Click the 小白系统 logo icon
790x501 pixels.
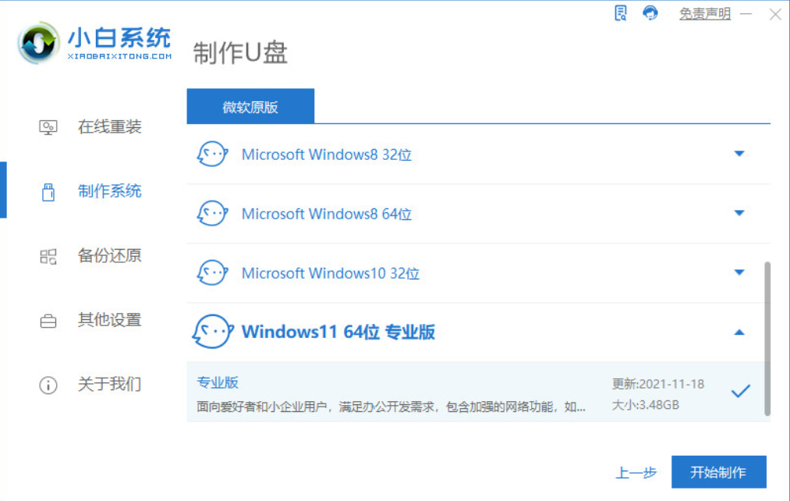pos(37,43)
